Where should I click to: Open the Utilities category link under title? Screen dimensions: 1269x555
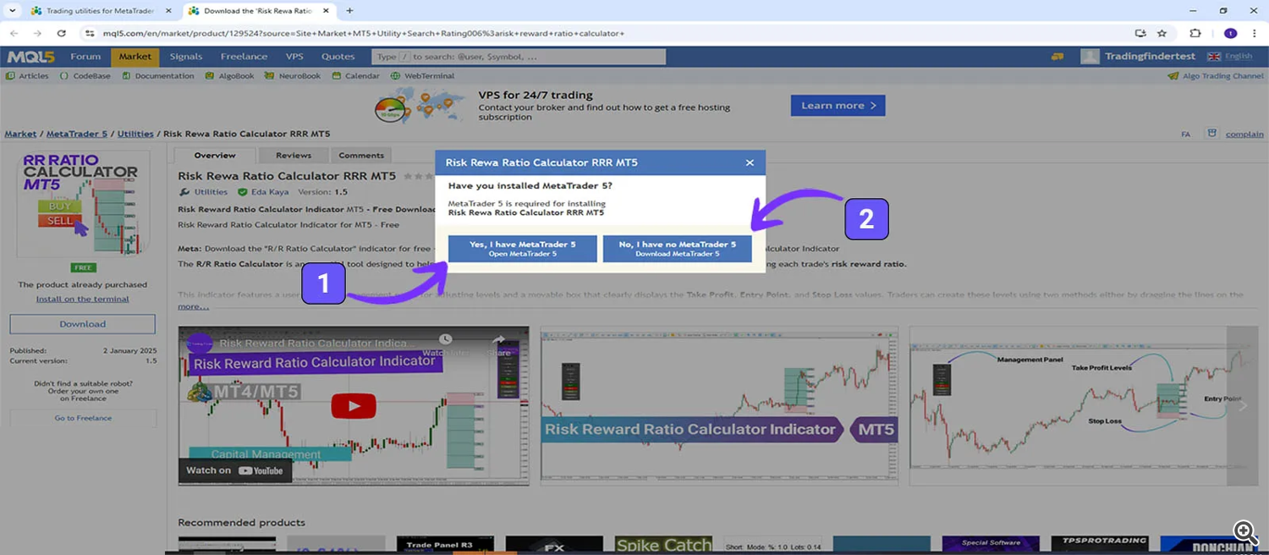click(x=211, y=192)
